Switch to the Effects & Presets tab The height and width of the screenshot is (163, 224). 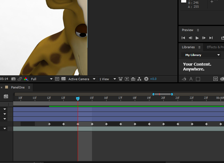215,47
